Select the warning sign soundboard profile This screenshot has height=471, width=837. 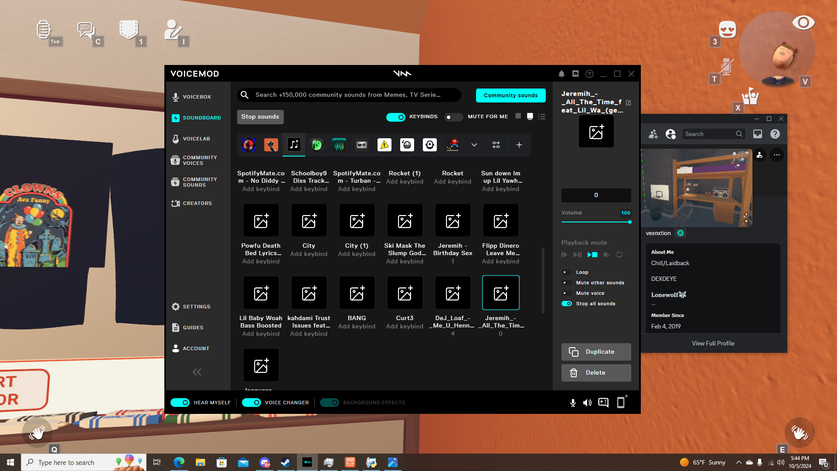384,145
